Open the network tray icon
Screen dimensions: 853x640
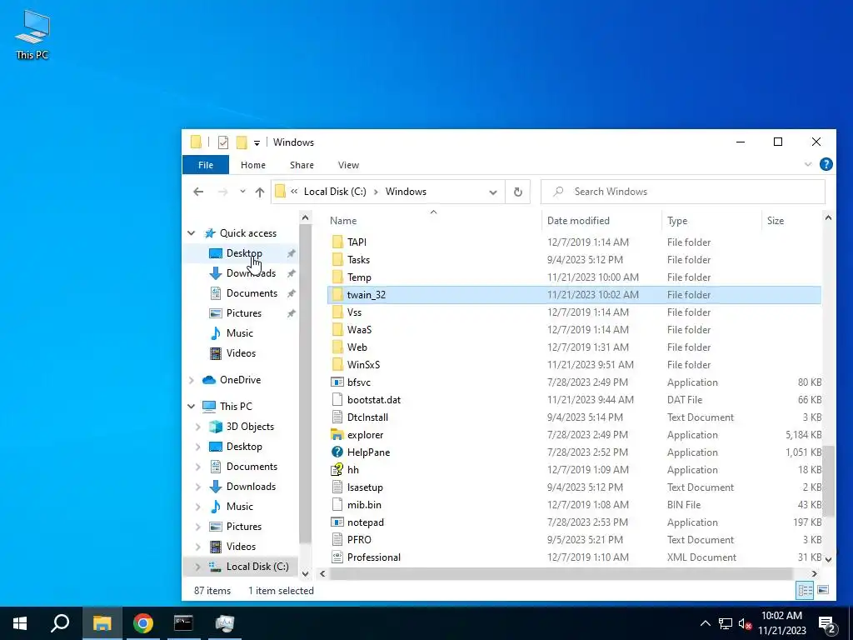726,623
